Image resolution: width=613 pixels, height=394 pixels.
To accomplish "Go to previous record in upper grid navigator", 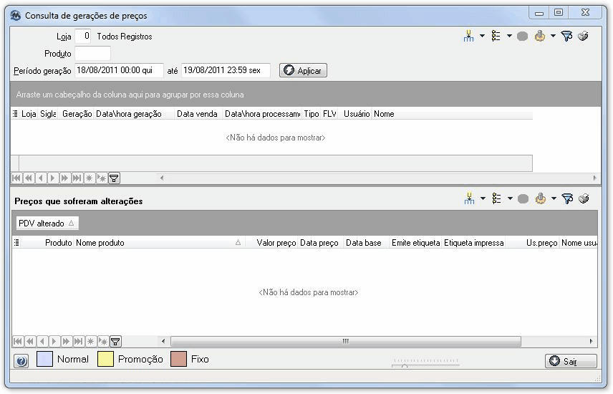I will pos(41,178).
